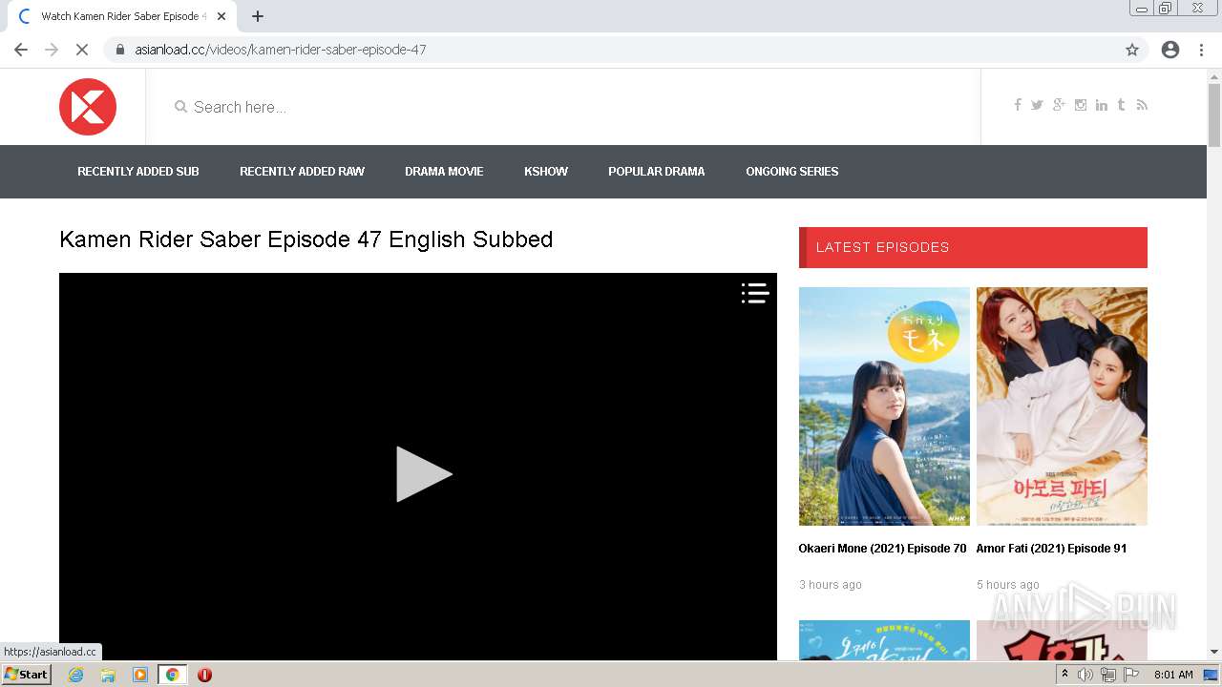Open Okaeri Mone poster thumbnail

pos(884,406)
